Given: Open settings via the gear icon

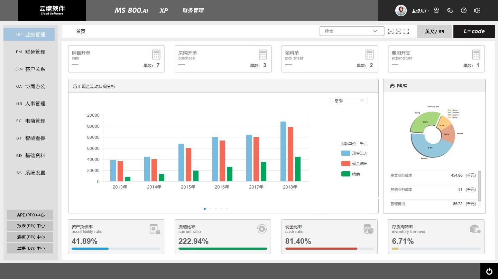Looking at the screenshot, I should (436, 10).
